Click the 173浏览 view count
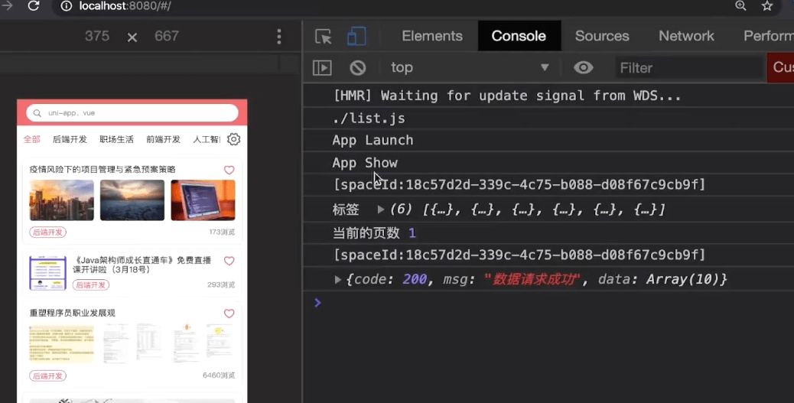Image resolution: width=794 pixels, height=403 pixels. (x=222, y=232)
